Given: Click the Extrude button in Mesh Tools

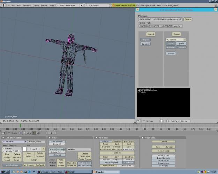Looking at the screenshot, I should tap(117, 153).
